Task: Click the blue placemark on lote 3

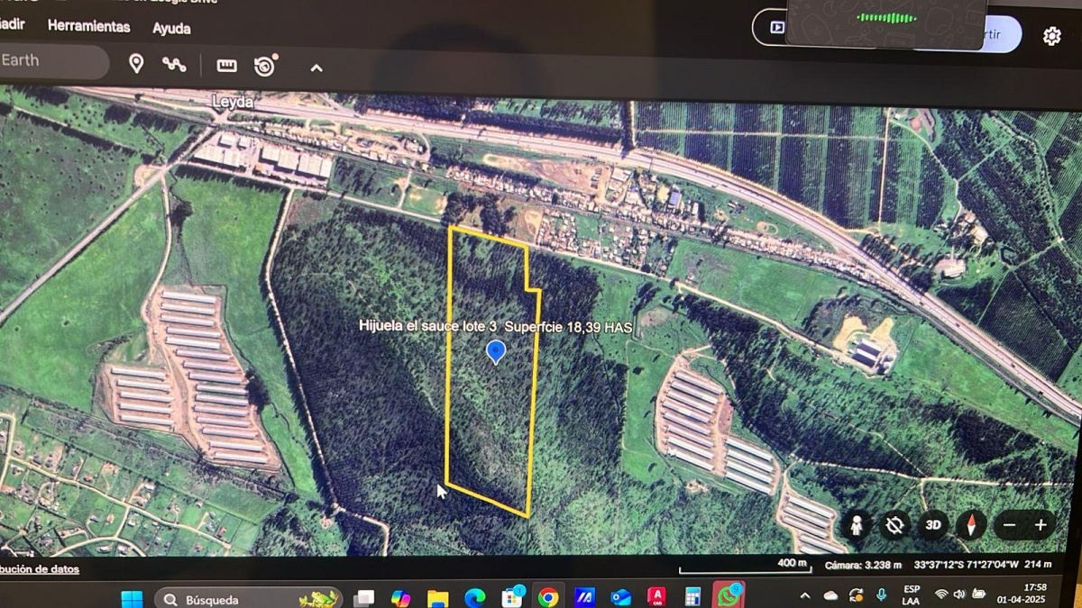Action: coord(495,351)
